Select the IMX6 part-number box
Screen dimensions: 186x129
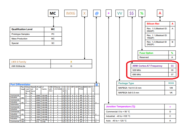coord(71,13)
